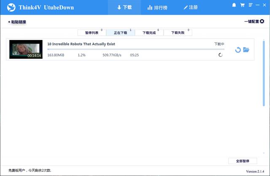Click the loading spinner under 下载中

(x=220, y=55)
